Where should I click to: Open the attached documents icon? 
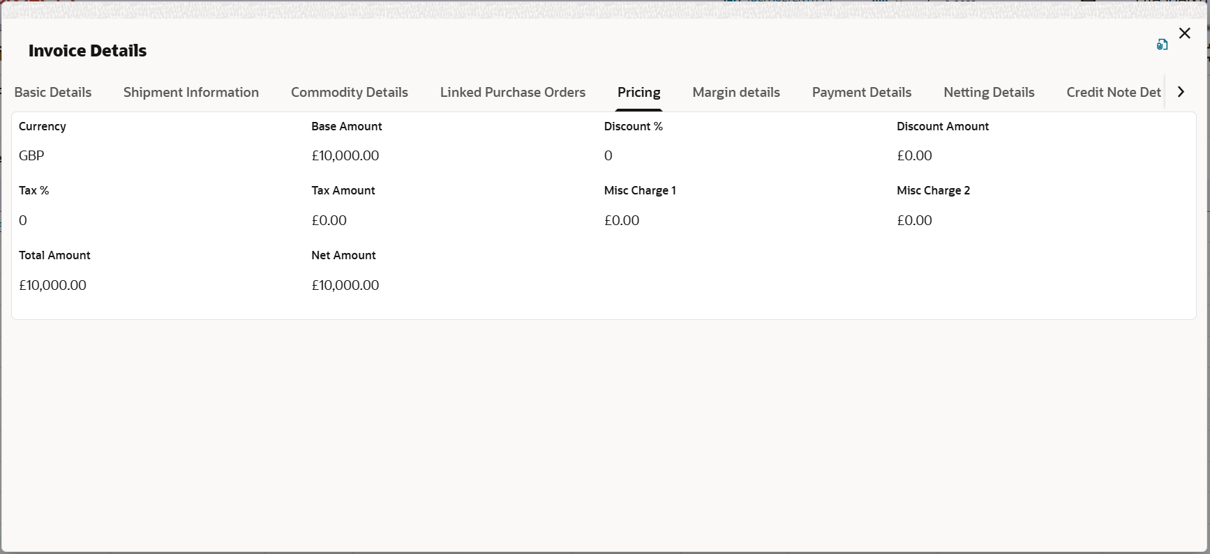1162,45
